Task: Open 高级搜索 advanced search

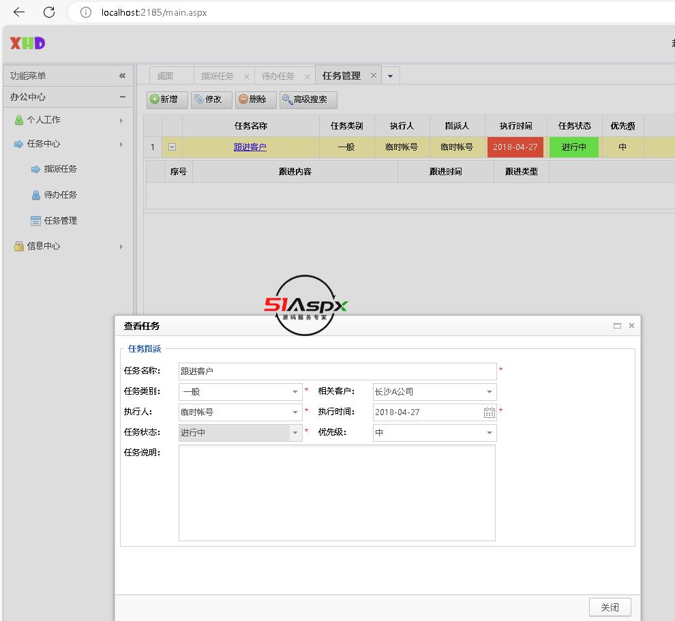Action: point(308,100)
